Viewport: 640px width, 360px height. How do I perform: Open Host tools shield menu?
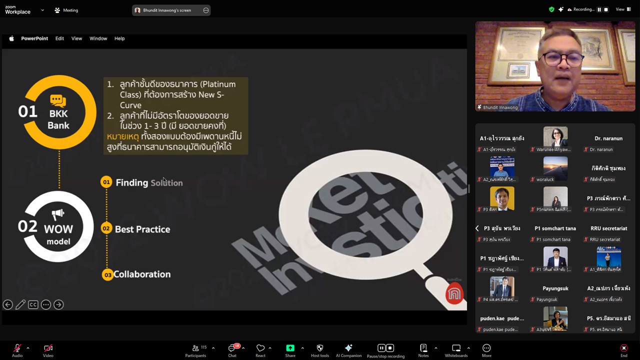click(320, 350)
